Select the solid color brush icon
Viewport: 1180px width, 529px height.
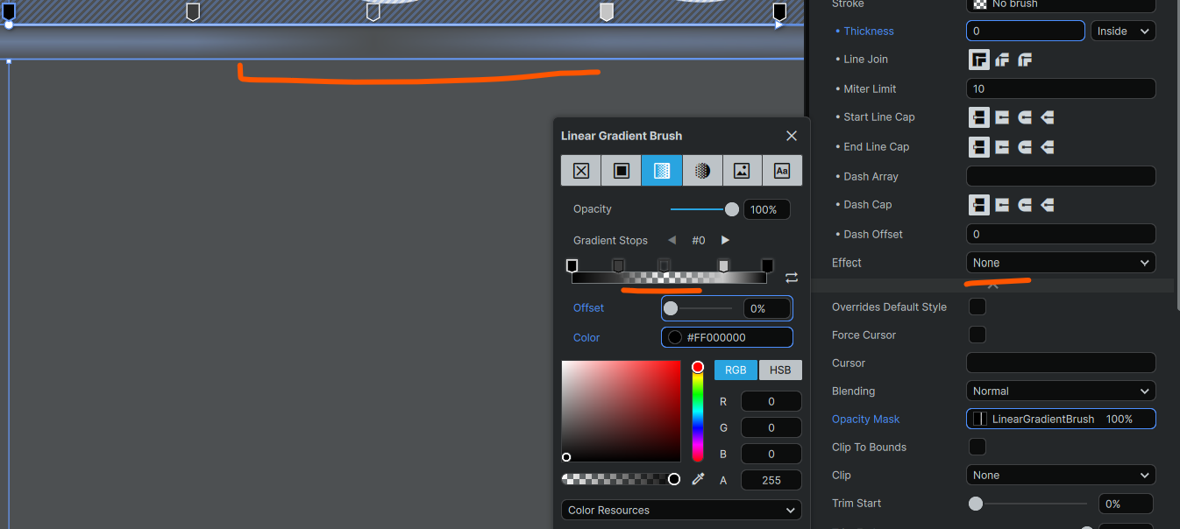tap(622, 171)
